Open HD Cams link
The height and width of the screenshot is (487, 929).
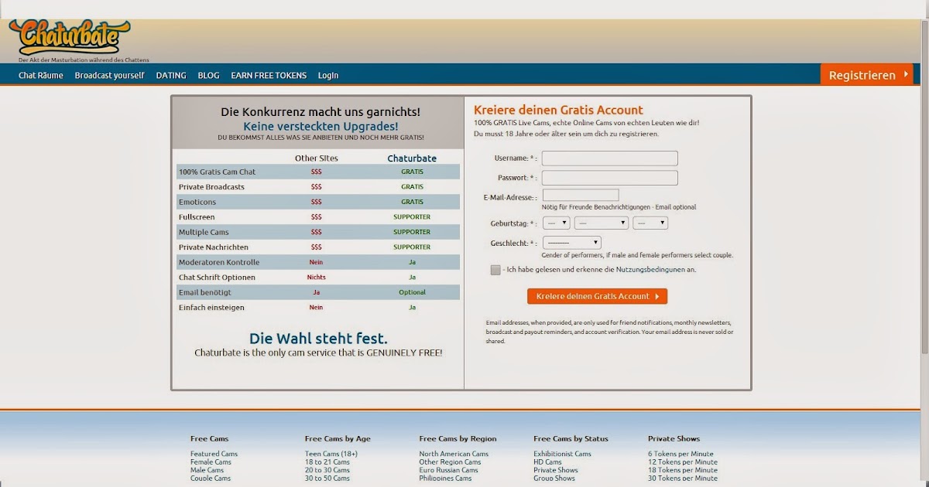tap(547, 462)
